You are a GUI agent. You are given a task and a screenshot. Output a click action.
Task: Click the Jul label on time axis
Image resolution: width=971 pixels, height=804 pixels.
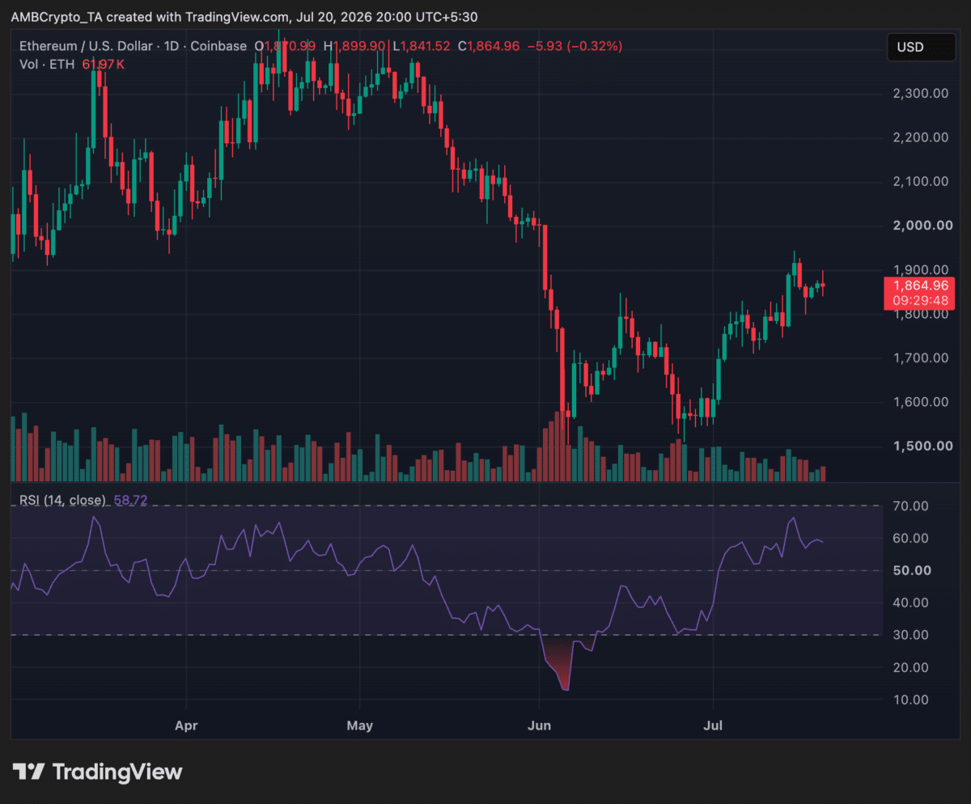point(713,726)
